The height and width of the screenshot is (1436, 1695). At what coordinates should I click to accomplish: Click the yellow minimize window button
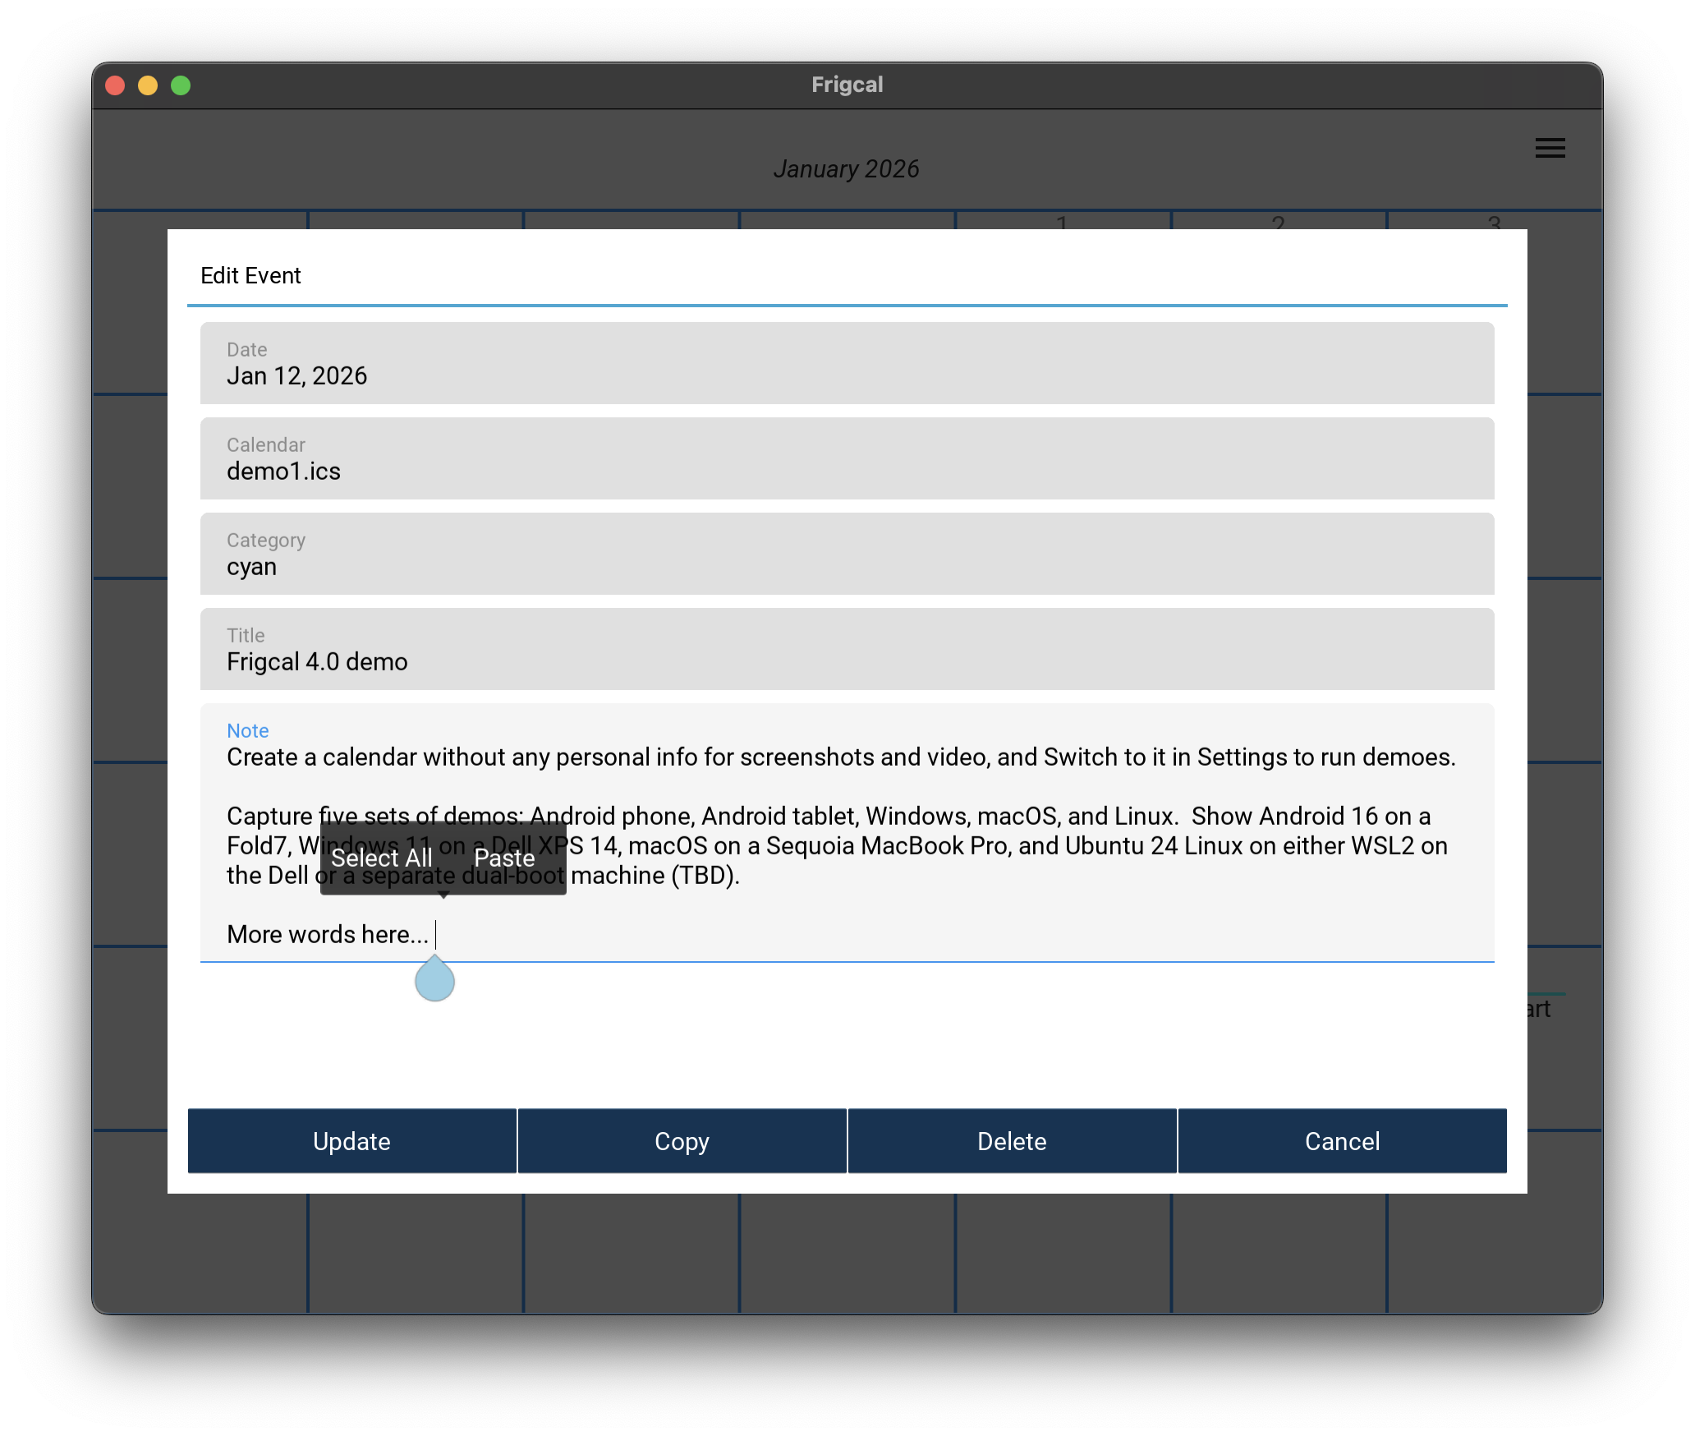148,85
